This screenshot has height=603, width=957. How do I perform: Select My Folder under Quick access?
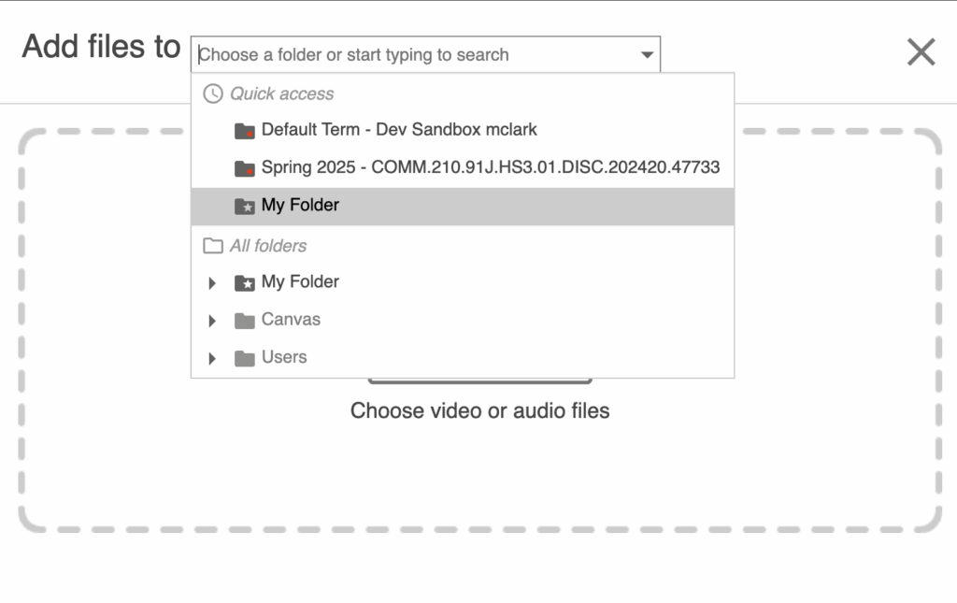click(463, 207)
